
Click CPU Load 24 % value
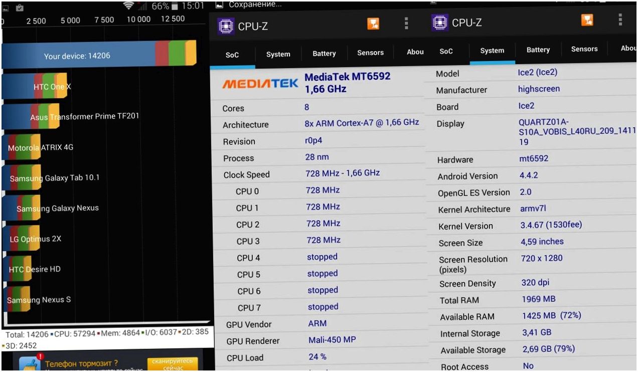(317, 357)
